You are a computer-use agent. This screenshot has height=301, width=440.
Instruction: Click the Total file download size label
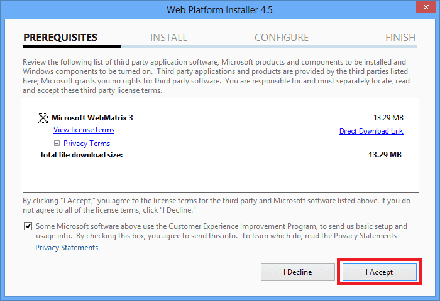coord(81,154)
